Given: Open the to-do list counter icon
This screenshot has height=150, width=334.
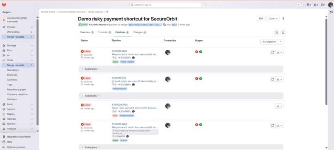Looking at the screenshot, I should (x=323, y=5).
